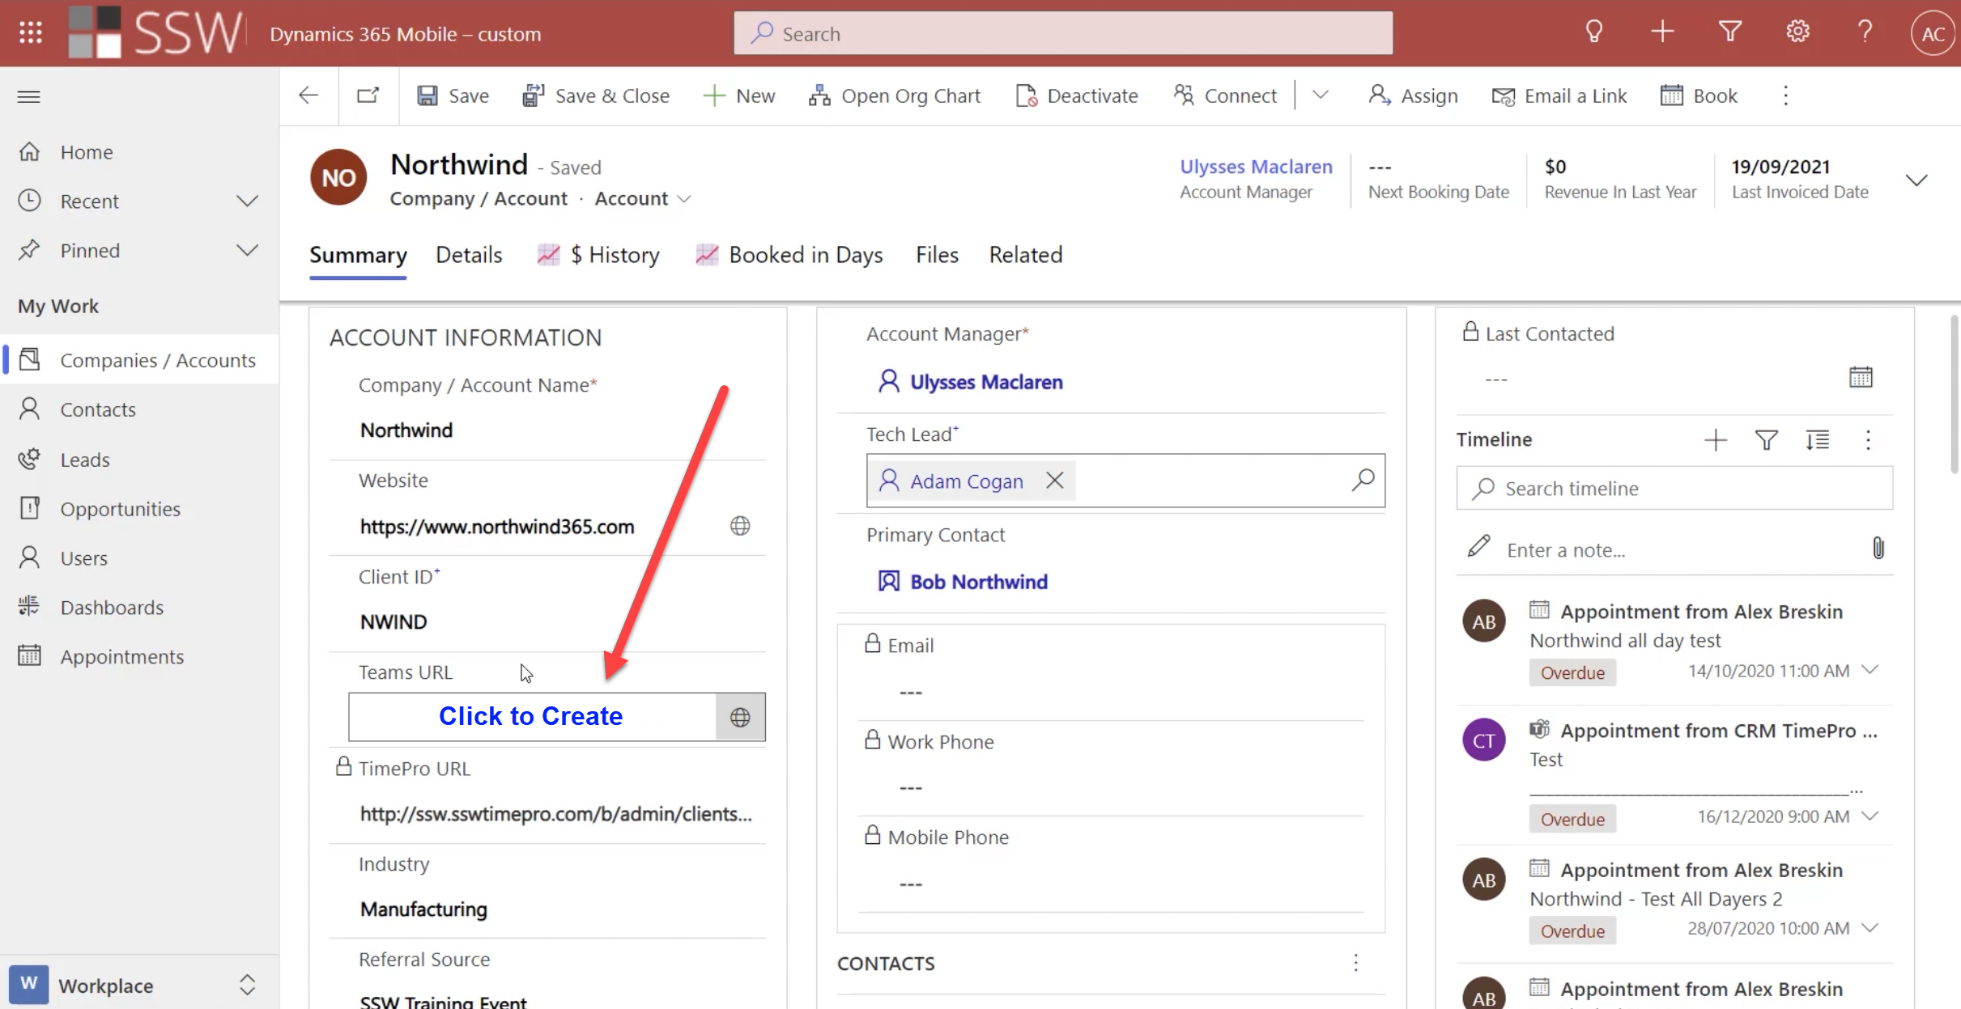Click the Deactivate toolbar icon
Viewport: 1961px width, 1009px height.
(x=1026, y=95)
